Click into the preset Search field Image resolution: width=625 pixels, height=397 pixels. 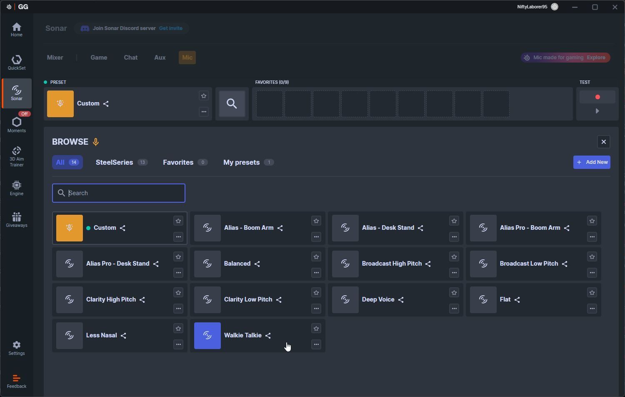[x=125, y=193]
